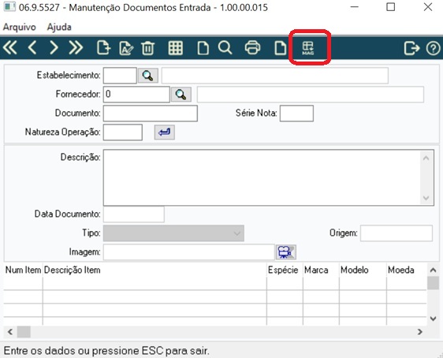Viewport: 443px width, 358px height.
Task: Delete record with trash icon
Action: tap(147, 48)
